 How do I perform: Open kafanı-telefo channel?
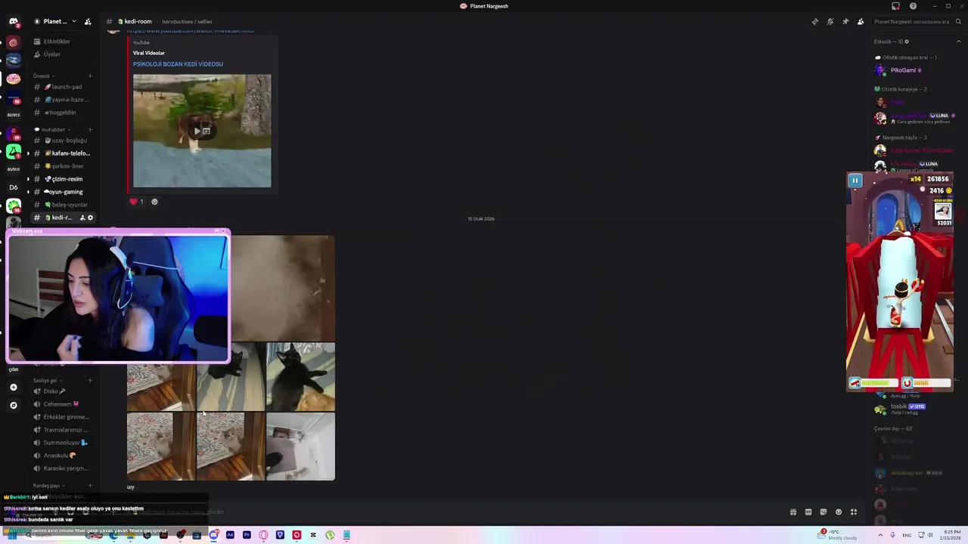[x=63, y=153]
